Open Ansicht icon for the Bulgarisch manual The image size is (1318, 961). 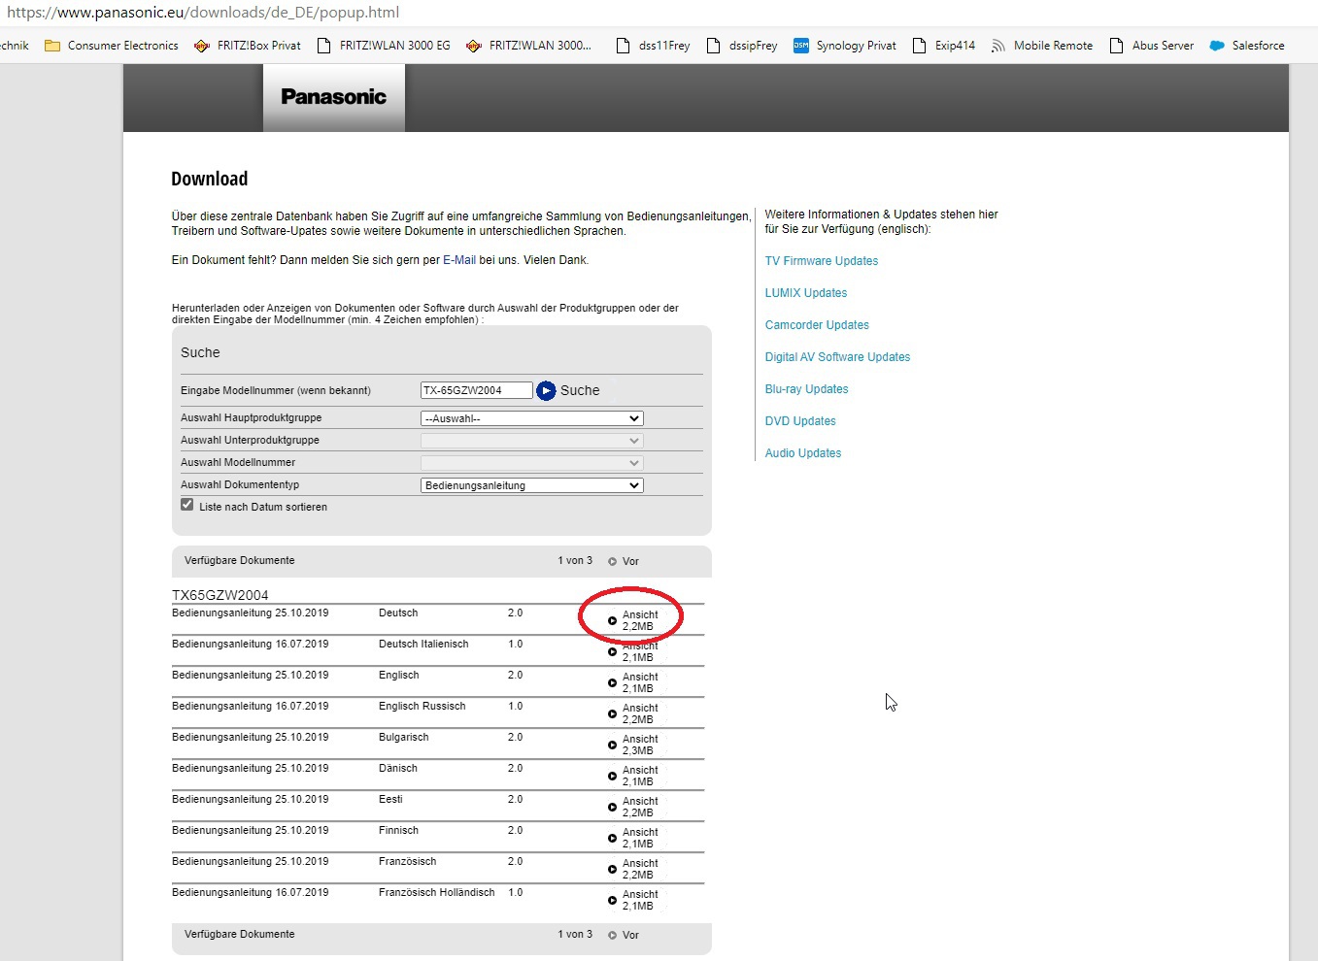(612, 745)
